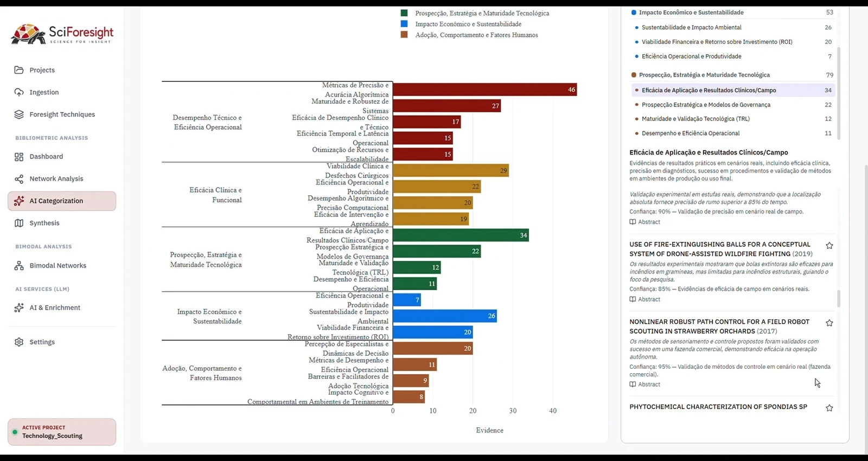Click the gold bar valued 29
The image size is (868, 461).
pyautogui.click(x=451, y=171)
